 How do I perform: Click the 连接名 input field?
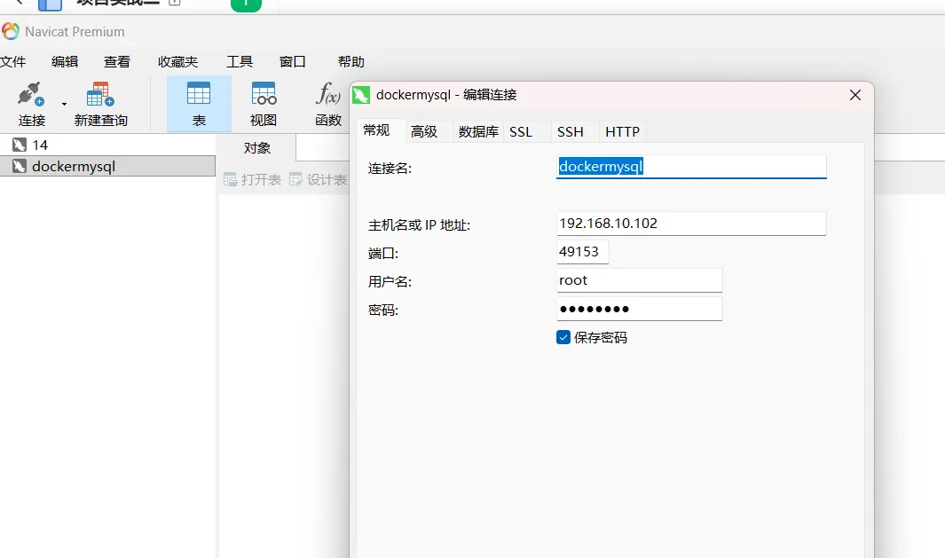tap(691, 167)
